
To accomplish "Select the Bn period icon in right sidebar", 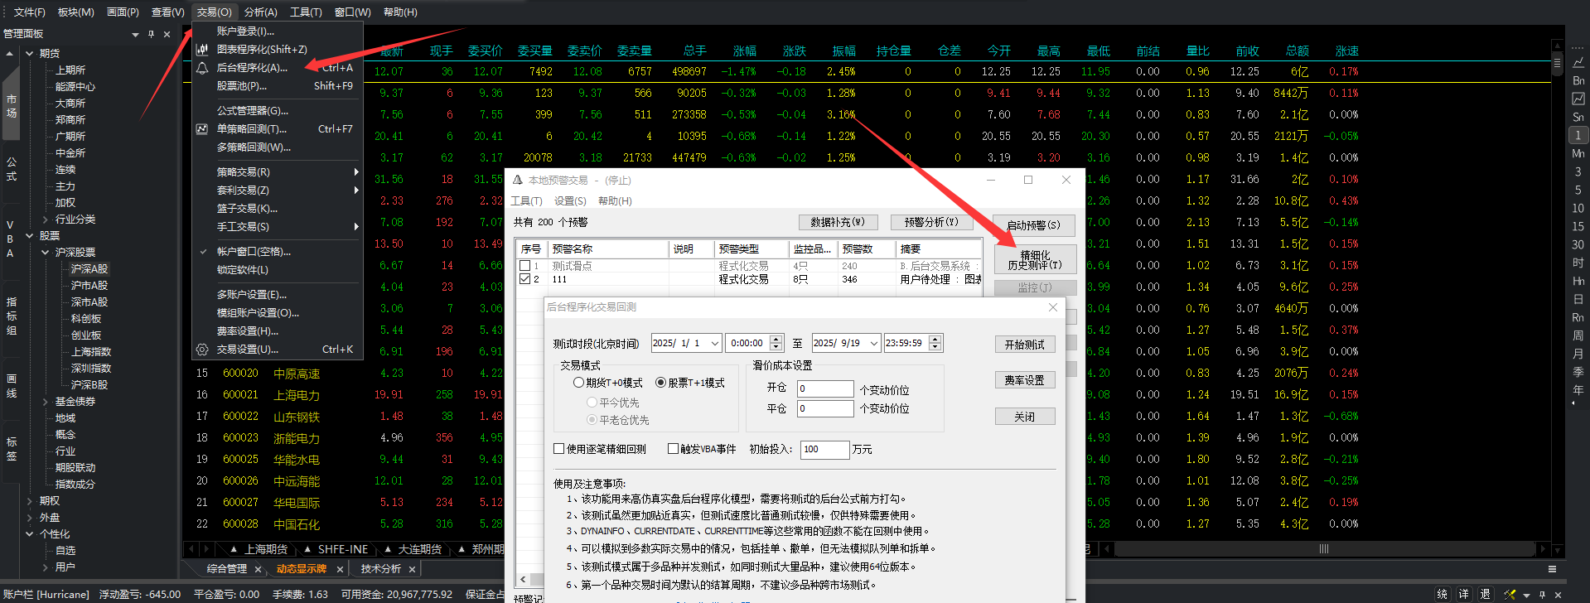I will [x=1578, y=80].
